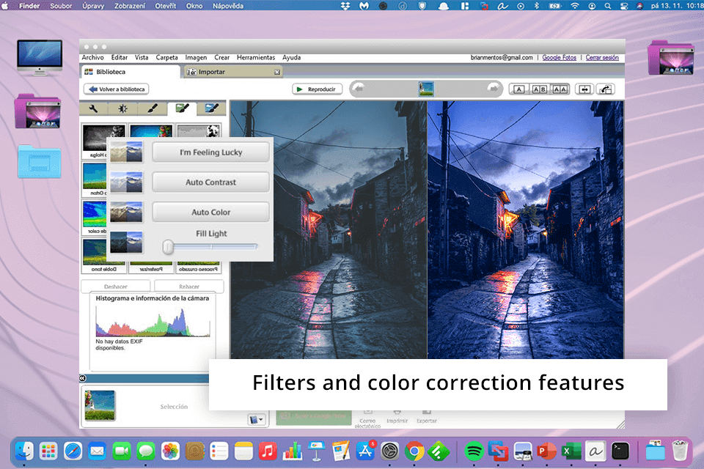Open the Trash in the Dock
Image resolution: width=704 pixels, height=469 pixels.
click(x=680, y=451)
